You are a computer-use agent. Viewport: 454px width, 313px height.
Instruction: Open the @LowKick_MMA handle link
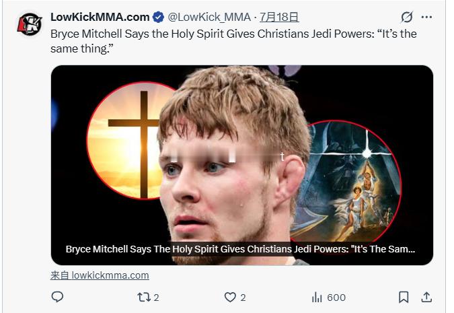pyautogui.click(x=209, y=17)
